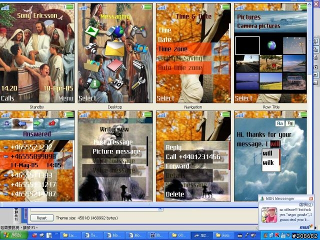The height and width of the screenshot is (240, 320).
Task: Switch to 'Ph...' taskbar window
Action: [x=157, y=235]
